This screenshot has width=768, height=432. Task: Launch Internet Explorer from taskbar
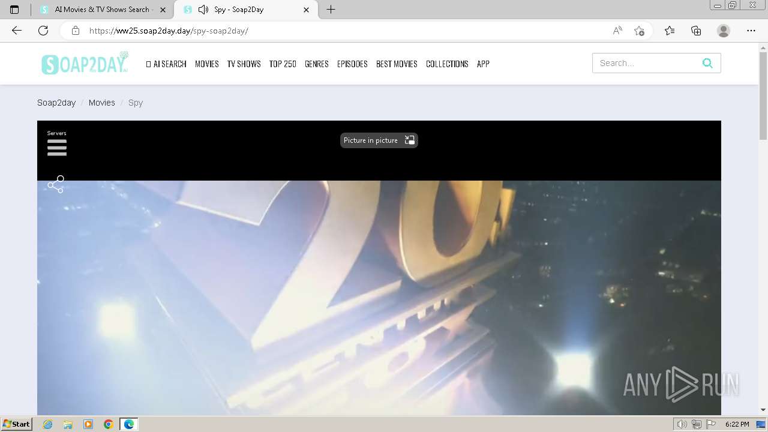click(x=48, y=424)
